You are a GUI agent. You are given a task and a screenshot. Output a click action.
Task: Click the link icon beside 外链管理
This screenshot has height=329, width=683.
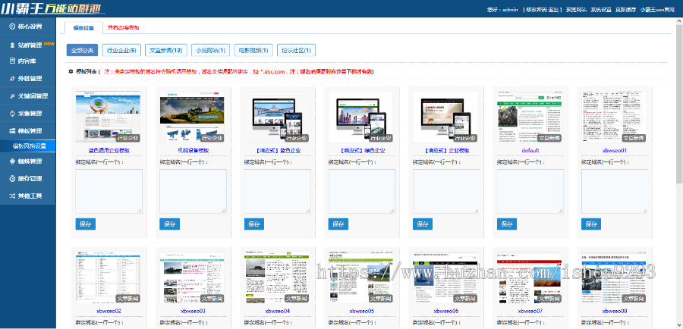coord(11,78)
